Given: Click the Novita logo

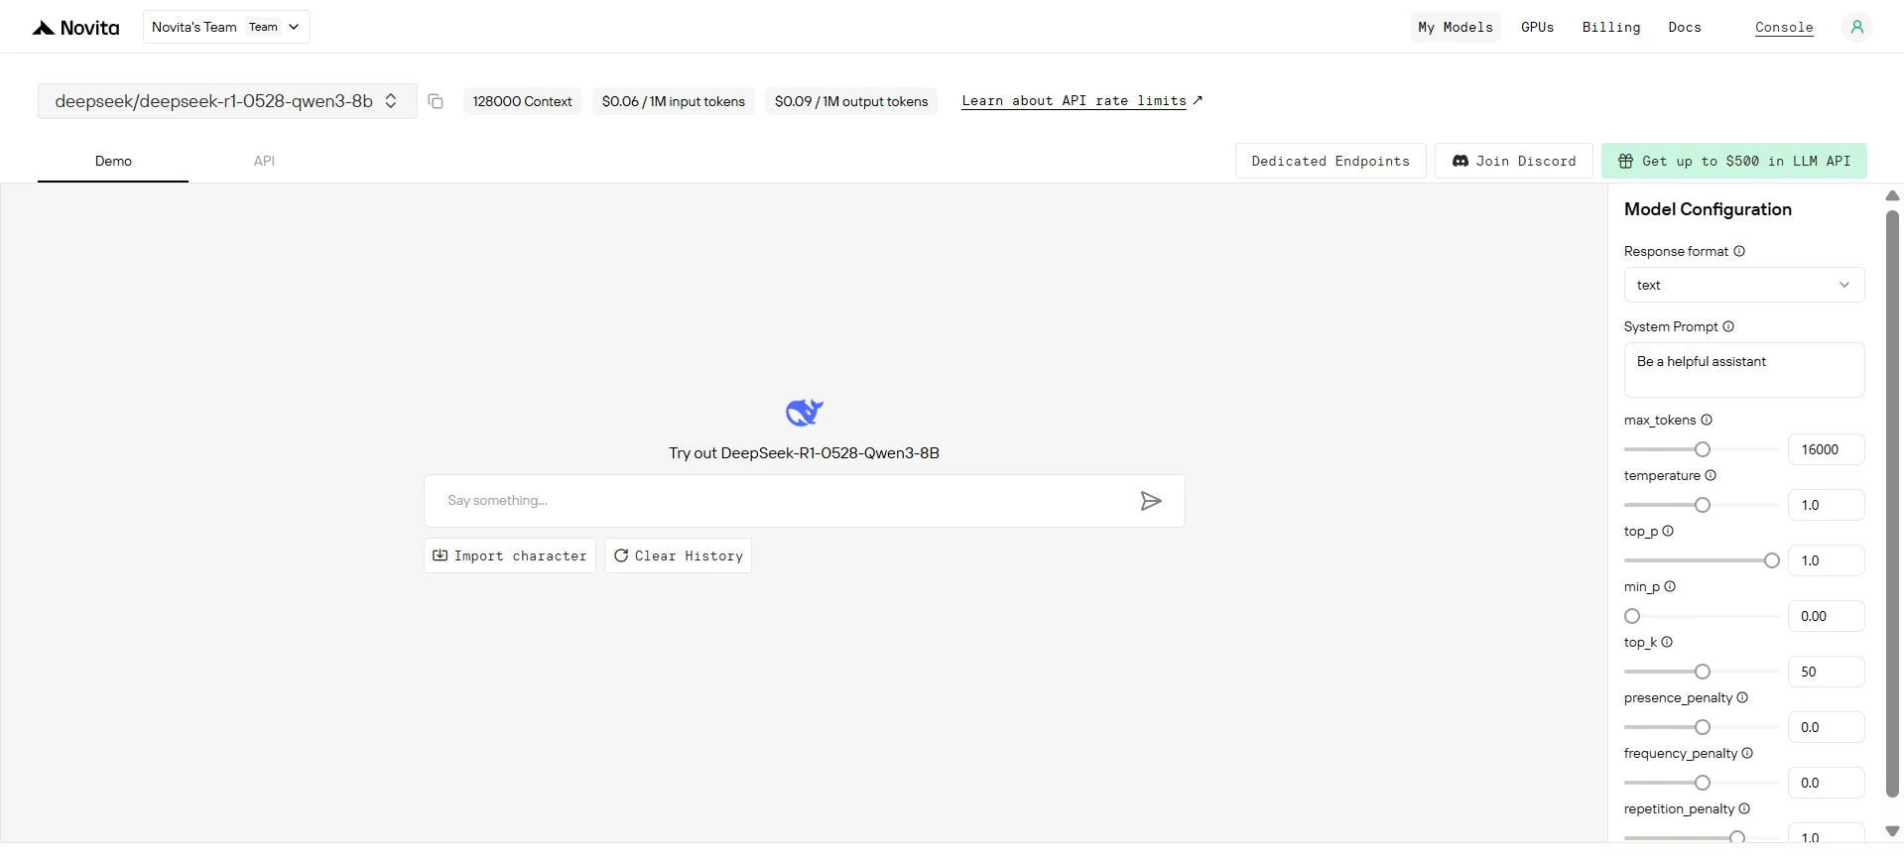Looking at the screenshot, I should click(75, 28).
